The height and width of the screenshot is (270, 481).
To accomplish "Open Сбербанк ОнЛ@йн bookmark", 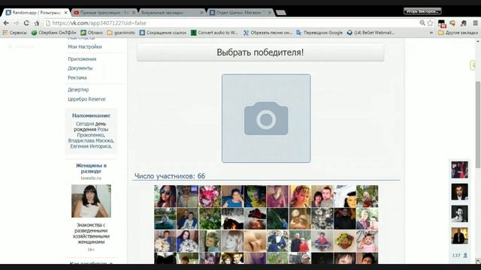I will click(x=53, y=32).
